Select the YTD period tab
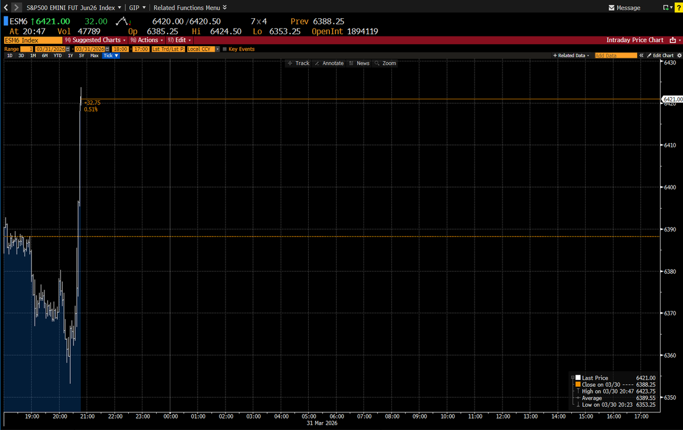The height and width of the screenshot is (430, 683). point(58,56)
